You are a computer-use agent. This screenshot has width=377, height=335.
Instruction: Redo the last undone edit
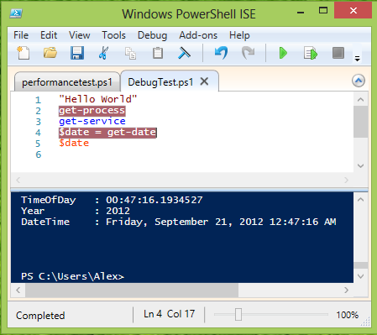point(248,53)
